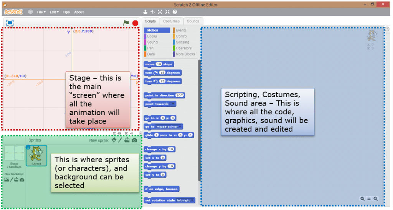This screenshot has width=393, height=210.
Task: Select the Sprite1 cat thumbnail
Action: click(36, 156)
